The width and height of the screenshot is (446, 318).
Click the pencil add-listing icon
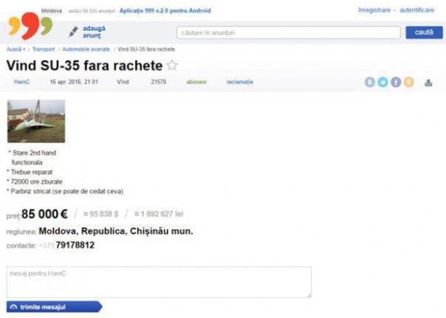[x=73, y=32]
